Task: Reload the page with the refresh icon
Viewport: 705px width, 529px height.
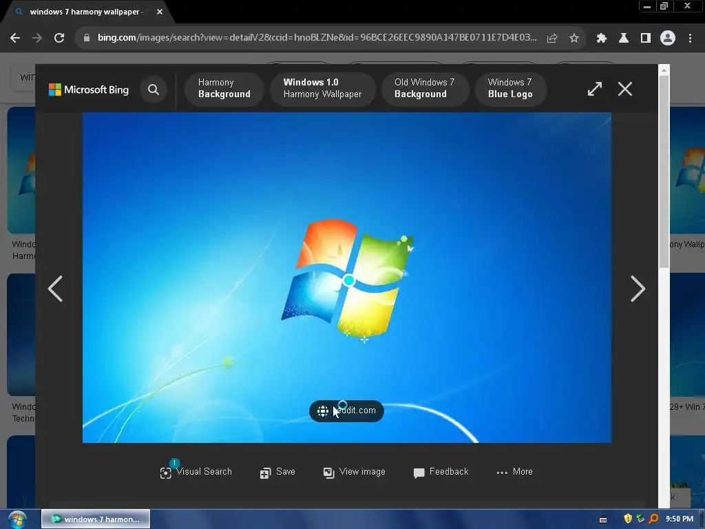Action: tap(59, 39)
